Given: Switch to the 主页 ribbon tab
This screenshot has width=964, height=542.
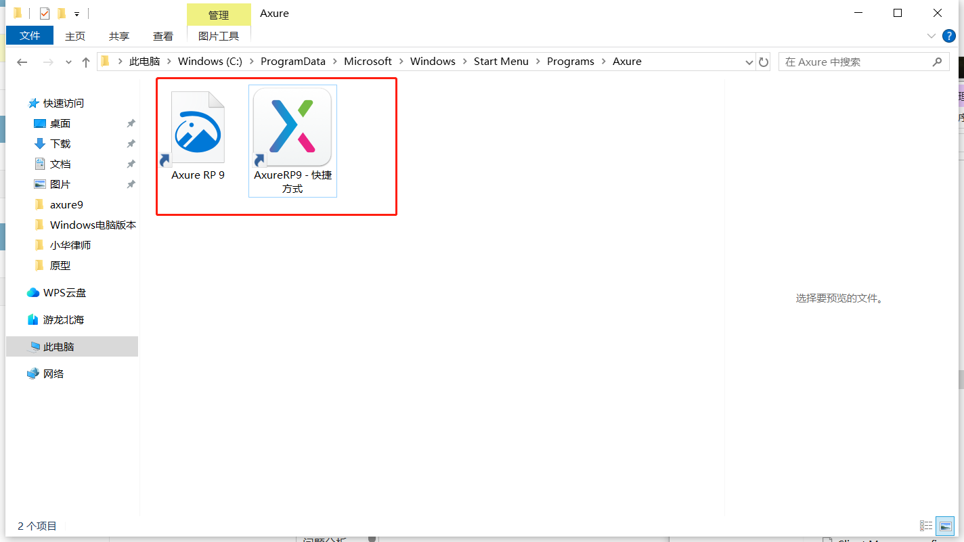Looking at the screenshot, I should pyautogui.click(x=75, y=36).
